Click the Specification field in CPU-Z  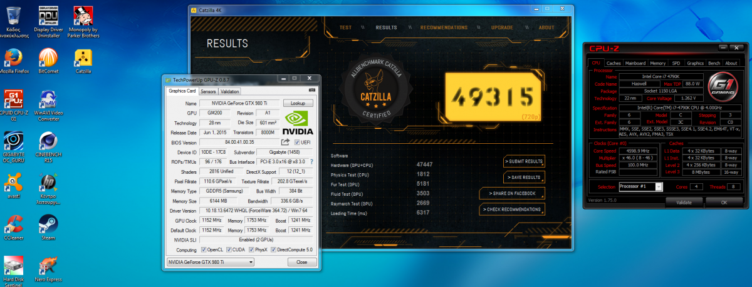tap(680, 108)
